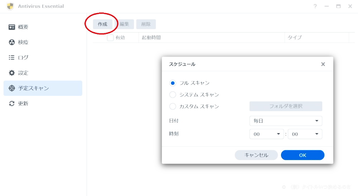Click the 時刻 label
The height and width of the screenshot is (196, 358).
tap(174, 134)
